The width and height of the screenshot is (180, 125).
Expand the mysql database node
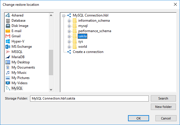(69, 26)
